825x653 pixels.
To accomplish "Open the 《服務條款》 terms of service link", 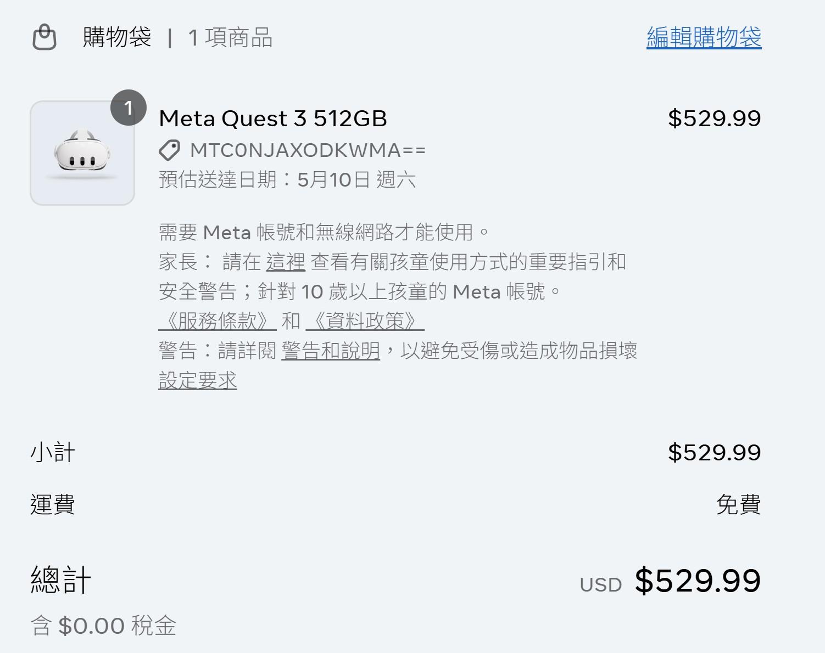I will 217,320.
